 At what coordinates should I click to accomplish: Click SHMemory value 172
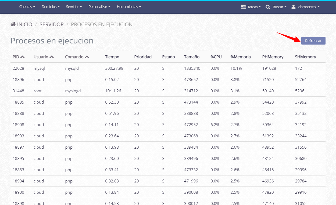[x=299, y=68]
